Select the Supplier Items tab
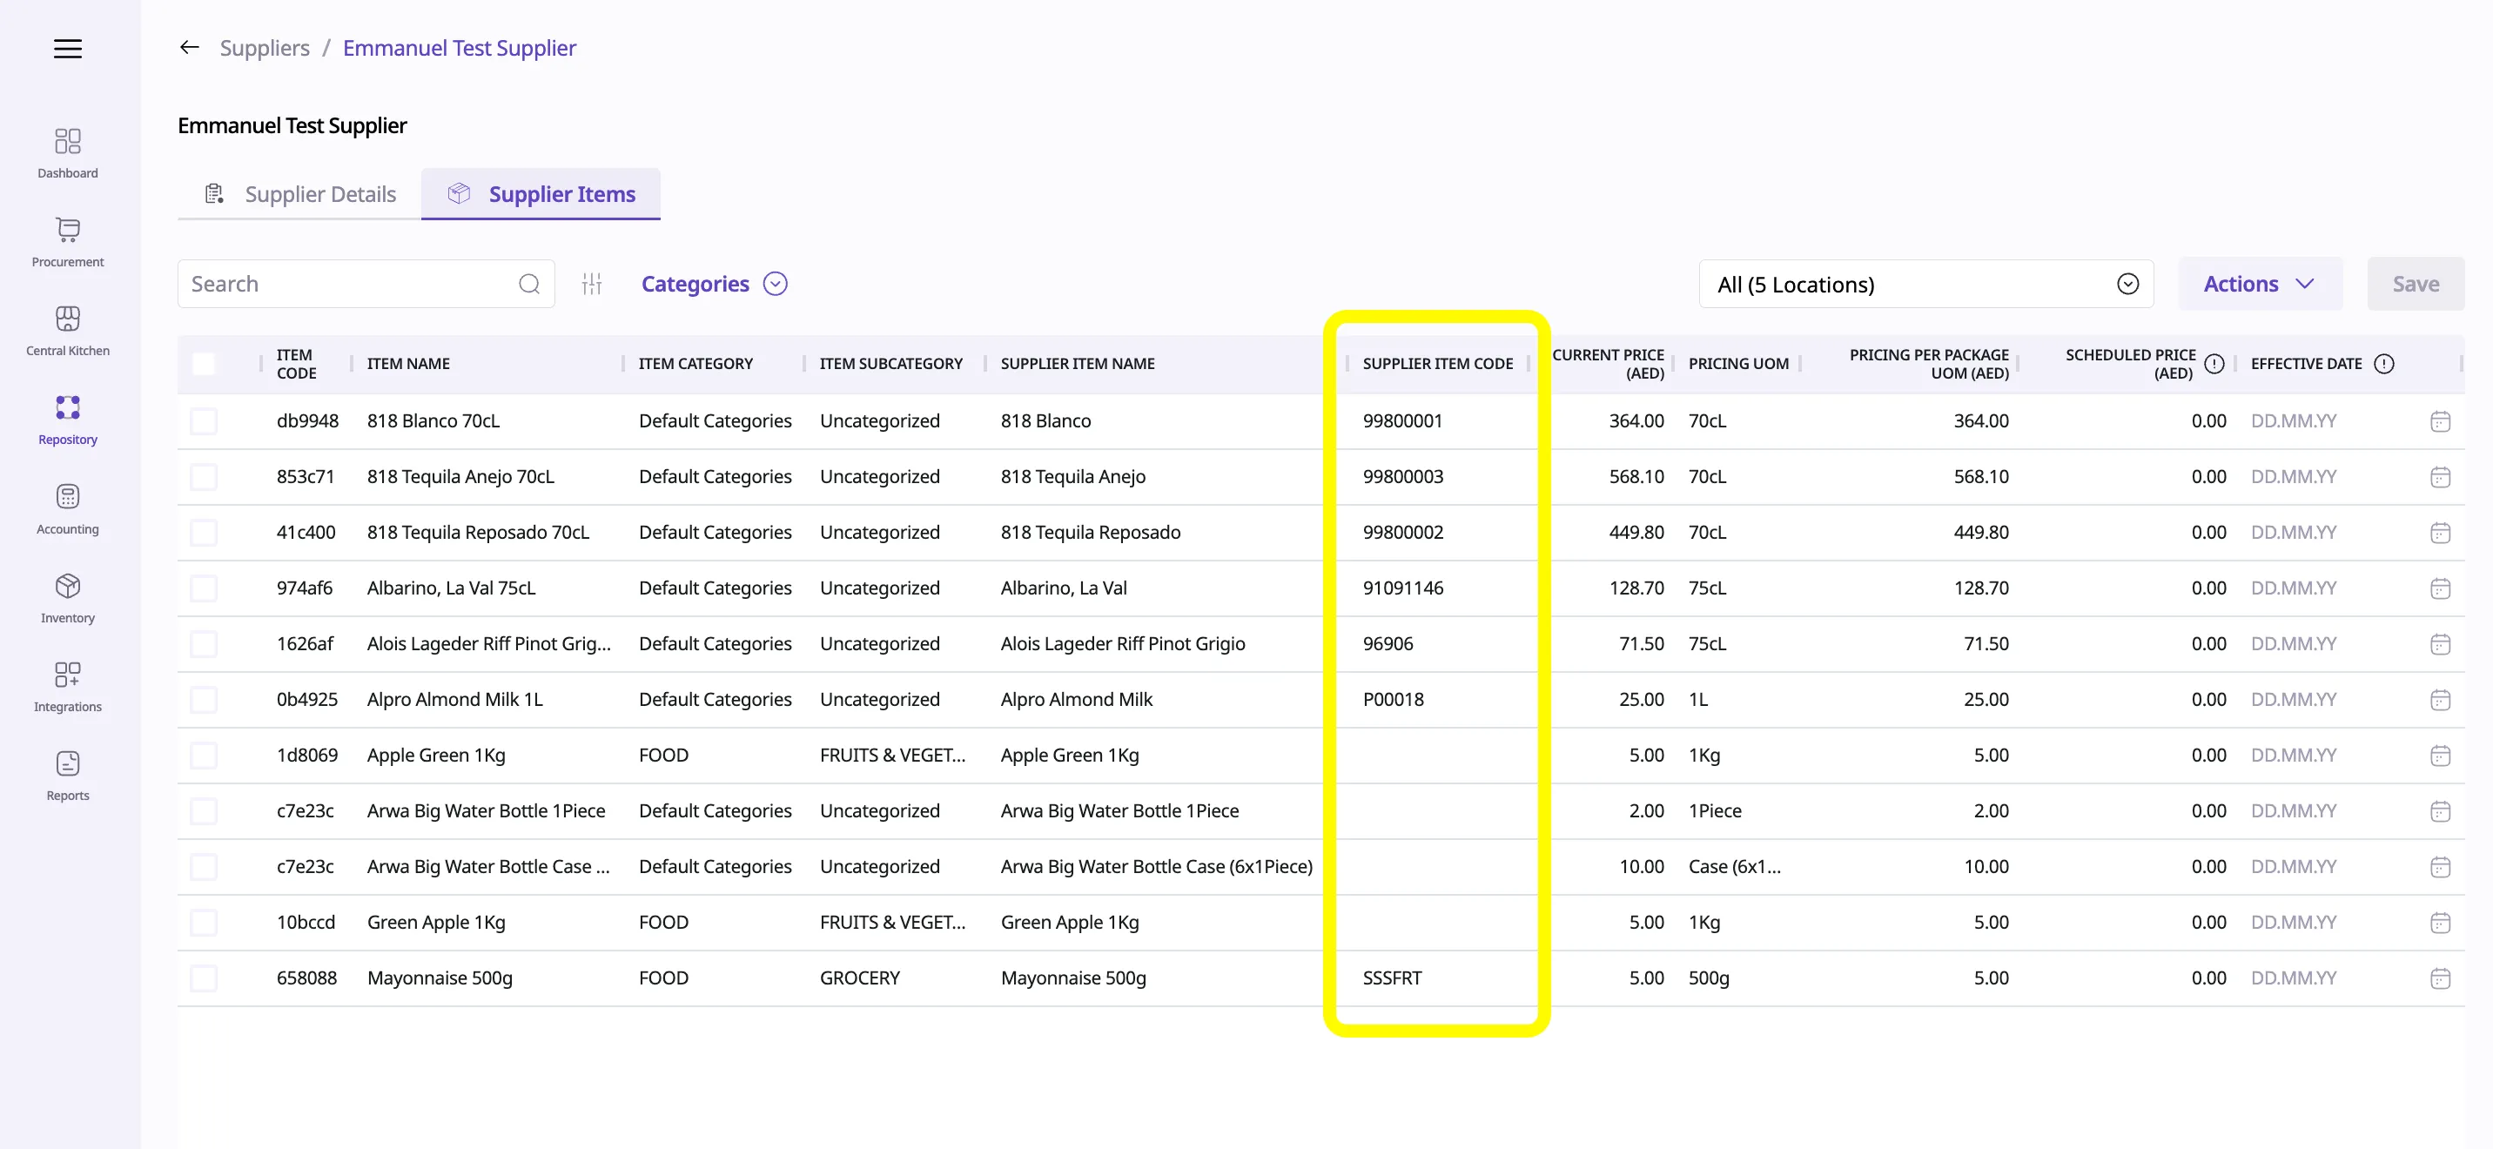This screenshot has height=1149, width=2493. (x=541, y=193)
